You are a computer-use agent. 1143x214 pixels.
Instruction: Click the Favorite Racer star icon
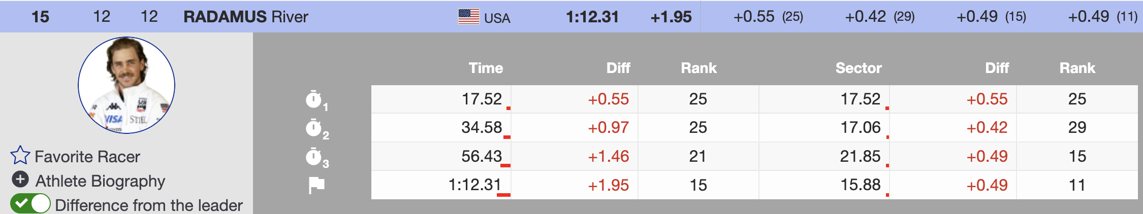coord(20,156)
